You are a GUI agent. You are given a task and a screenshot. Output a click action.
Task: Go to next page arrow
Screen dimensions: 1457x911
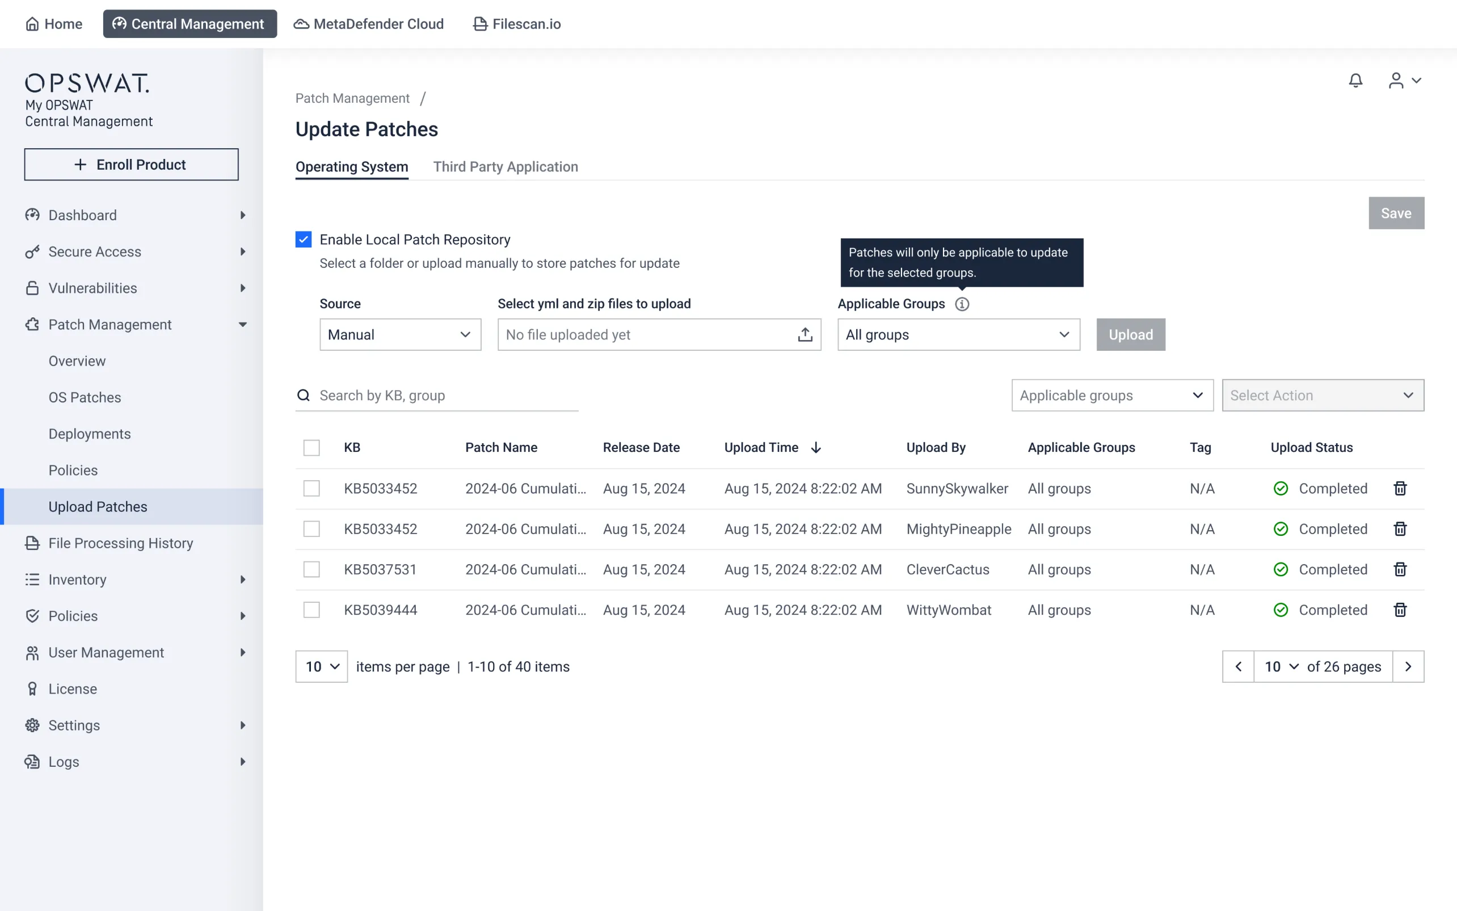coord(1408,666)
